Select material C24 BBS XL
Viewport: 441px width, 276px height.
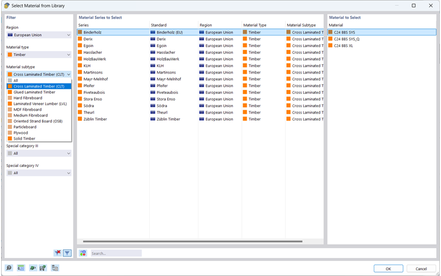coord(382,46)
